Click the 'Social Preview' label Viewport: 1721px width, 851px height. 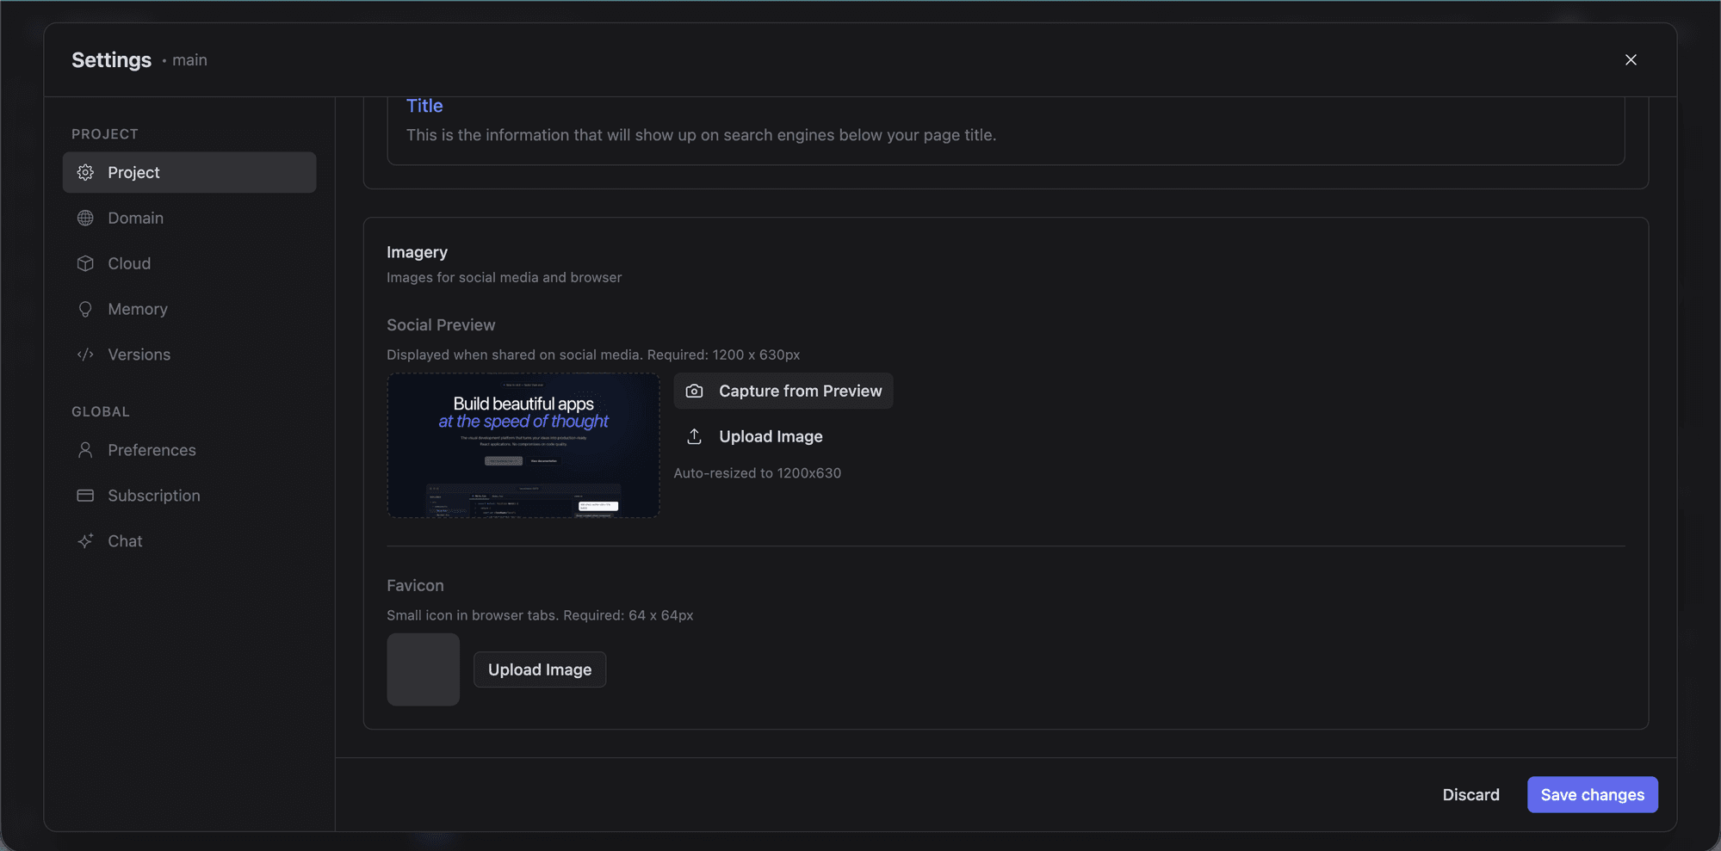(x=441, y=324)
